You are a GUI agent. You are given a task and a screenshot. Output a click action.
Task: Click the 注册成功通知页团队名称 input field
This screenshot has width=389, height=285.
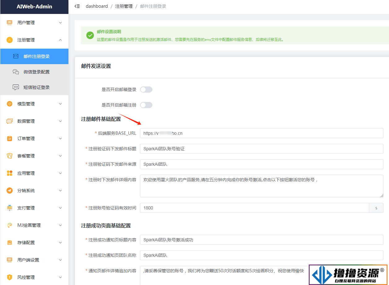pyautogui.click(x=262, y=255)
